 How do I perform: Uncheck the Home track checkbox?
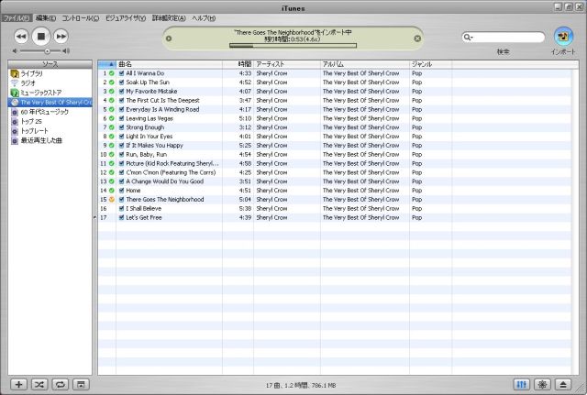121,191
